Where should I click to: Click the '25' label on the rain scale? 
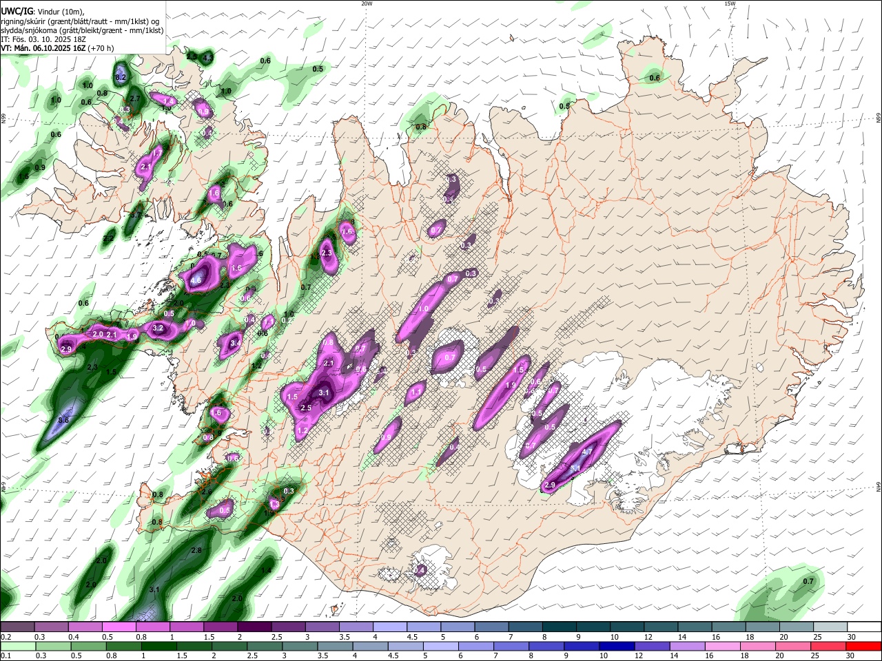(x=815, y=655)
